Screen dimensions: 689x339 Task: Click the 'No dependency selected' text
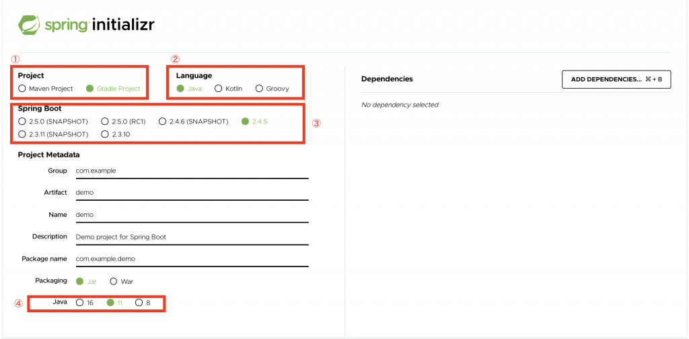point(400,105)
